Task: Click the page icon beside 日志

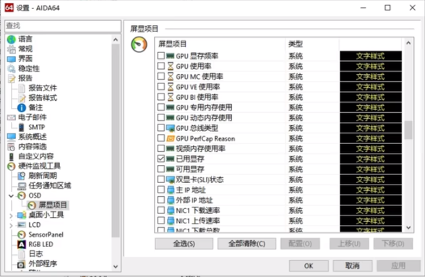Action: click(22, 254)
